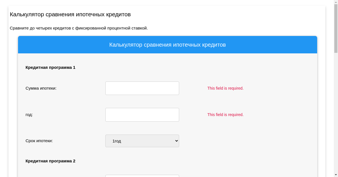
Task: Select the 1год value text in the dropdown
Action: [117, 141]
